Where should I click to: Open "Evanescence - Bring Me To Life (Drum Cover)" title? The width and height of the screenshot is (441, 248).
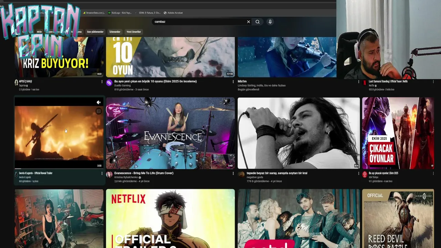tap(144, 173)
